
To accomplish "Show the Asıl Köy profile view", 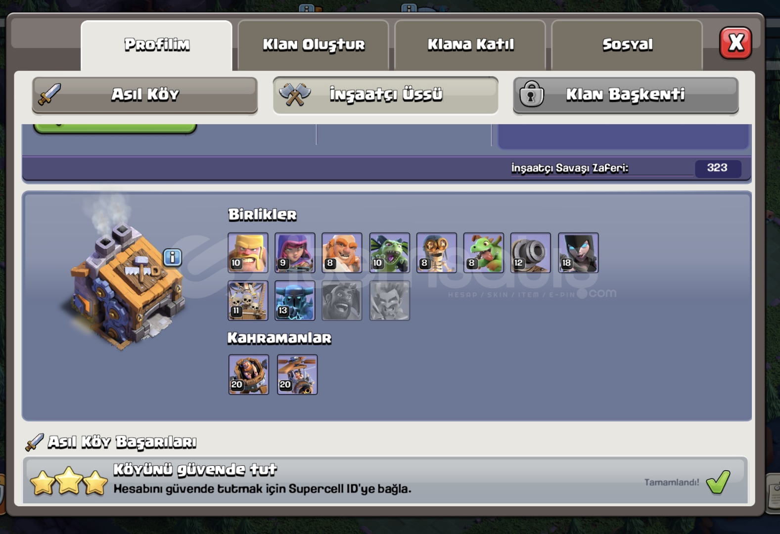I will click(x=144, y=95).
